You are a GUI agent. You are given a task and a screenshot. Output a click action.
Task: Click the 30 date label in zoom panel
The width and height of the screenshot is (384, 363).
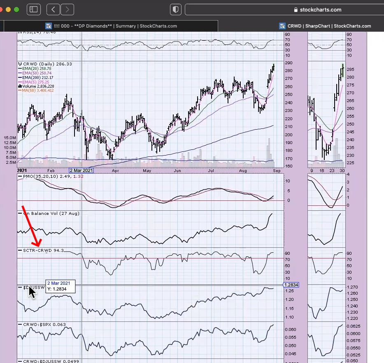pyautogui.click(x=342, y=171)
